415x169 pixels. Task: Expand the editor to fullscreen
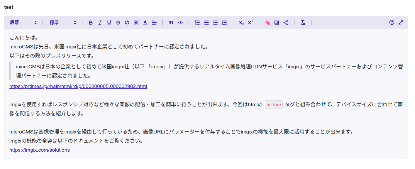401,23
